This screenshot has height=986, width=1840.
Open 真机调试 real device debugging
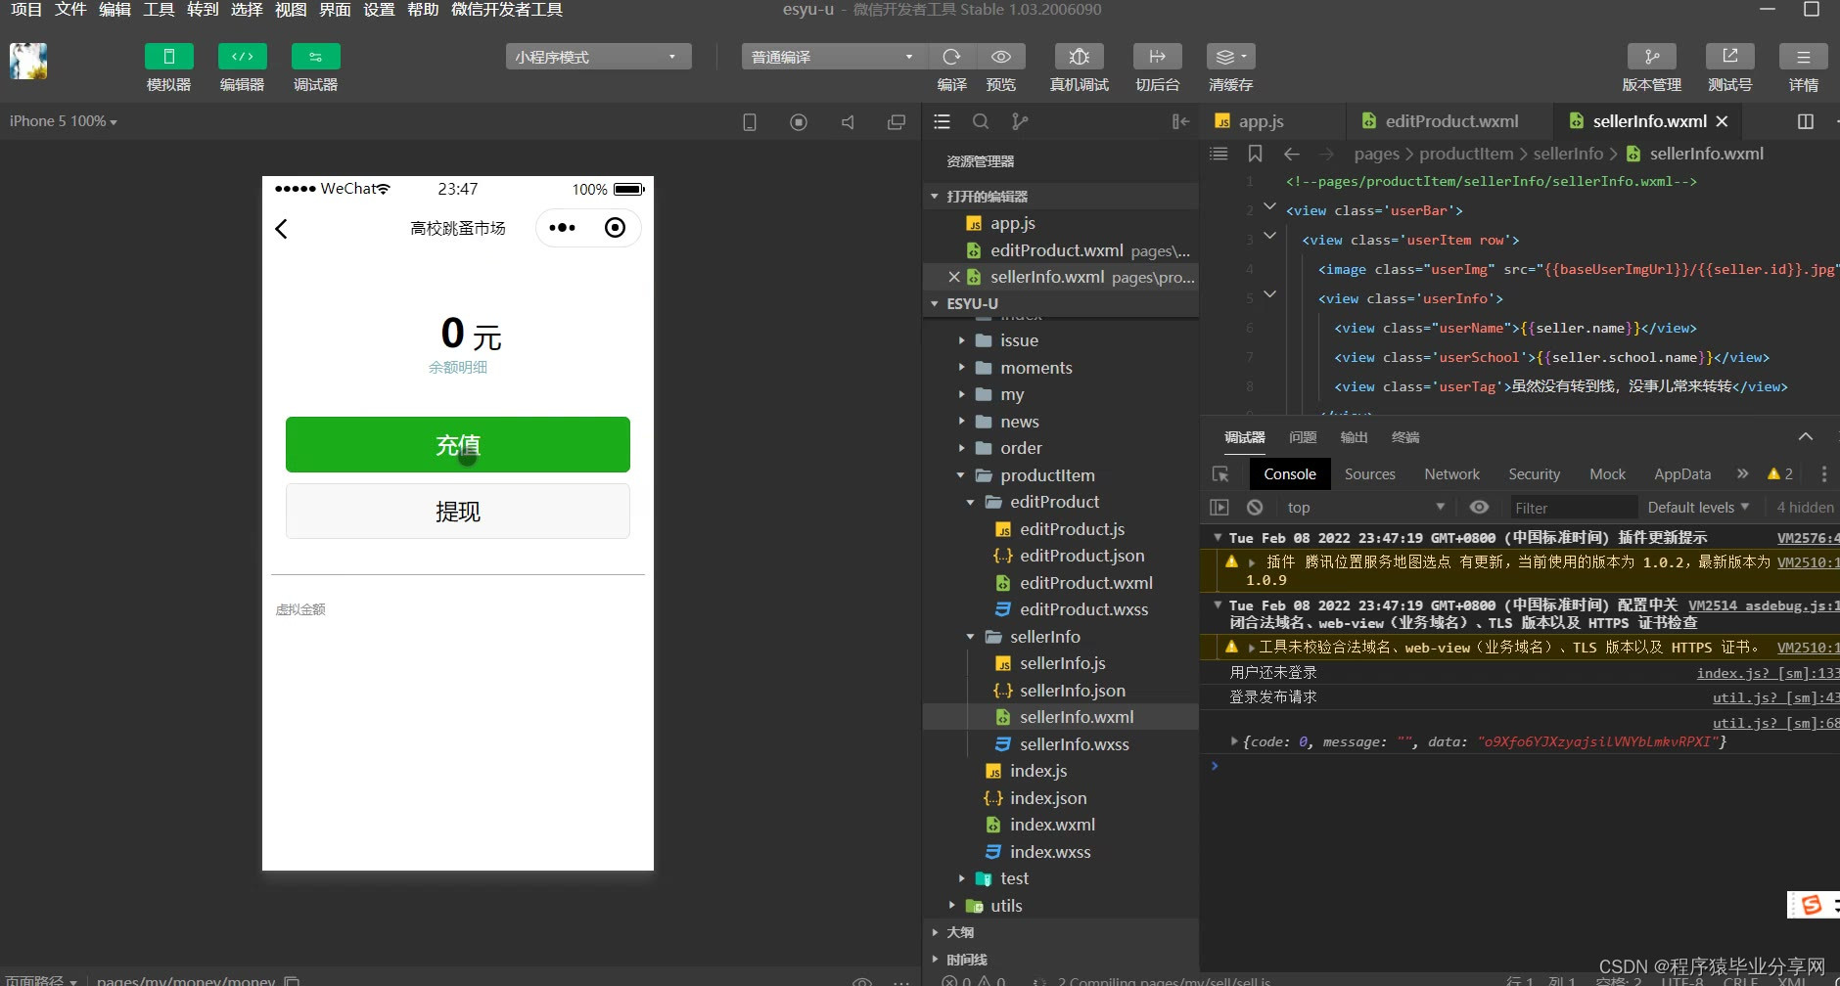tap(1080, 57)
